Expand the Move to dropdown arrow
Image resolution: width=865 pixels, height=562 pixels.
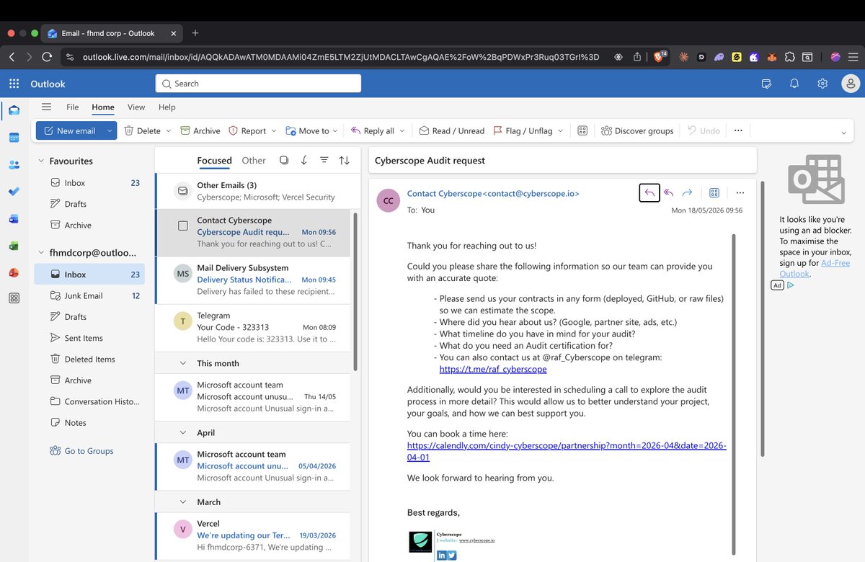click(x=336, y=130)
